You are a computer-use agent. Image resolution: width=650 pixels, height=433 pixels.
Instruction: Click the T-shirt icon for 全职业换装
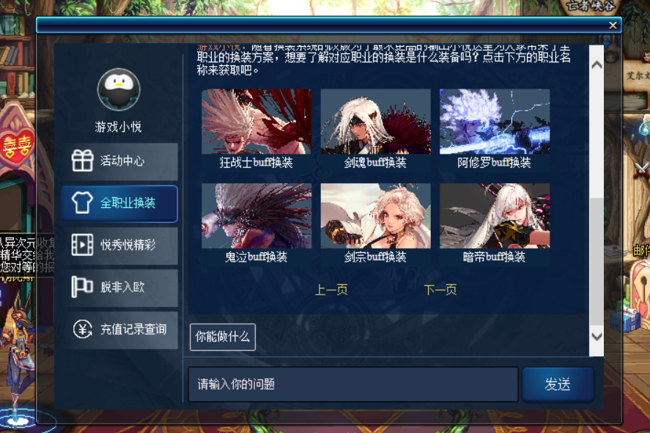point(82,203)
